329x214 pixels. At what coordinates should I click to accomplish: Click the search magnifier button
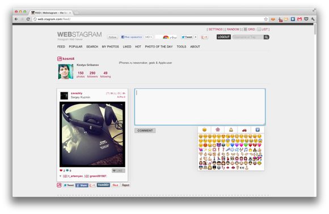(266, 37)
